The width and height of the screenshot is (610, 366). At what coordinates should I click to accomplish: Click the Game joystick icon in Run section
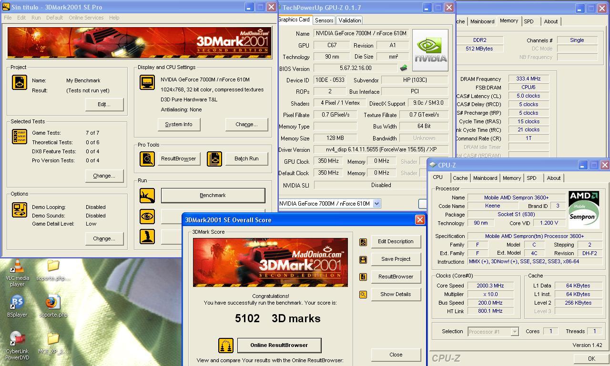147,237
